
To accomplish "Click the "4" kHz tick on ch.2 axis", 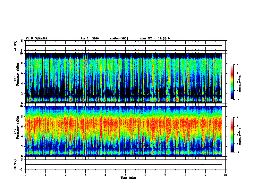I will [22, 136].
